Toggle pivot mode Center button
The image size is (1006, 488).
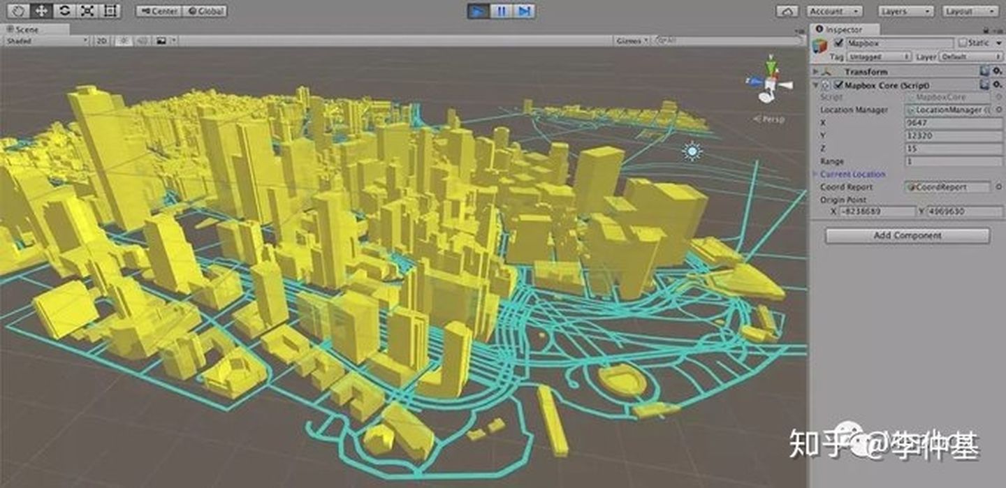(x=159, y=11)
